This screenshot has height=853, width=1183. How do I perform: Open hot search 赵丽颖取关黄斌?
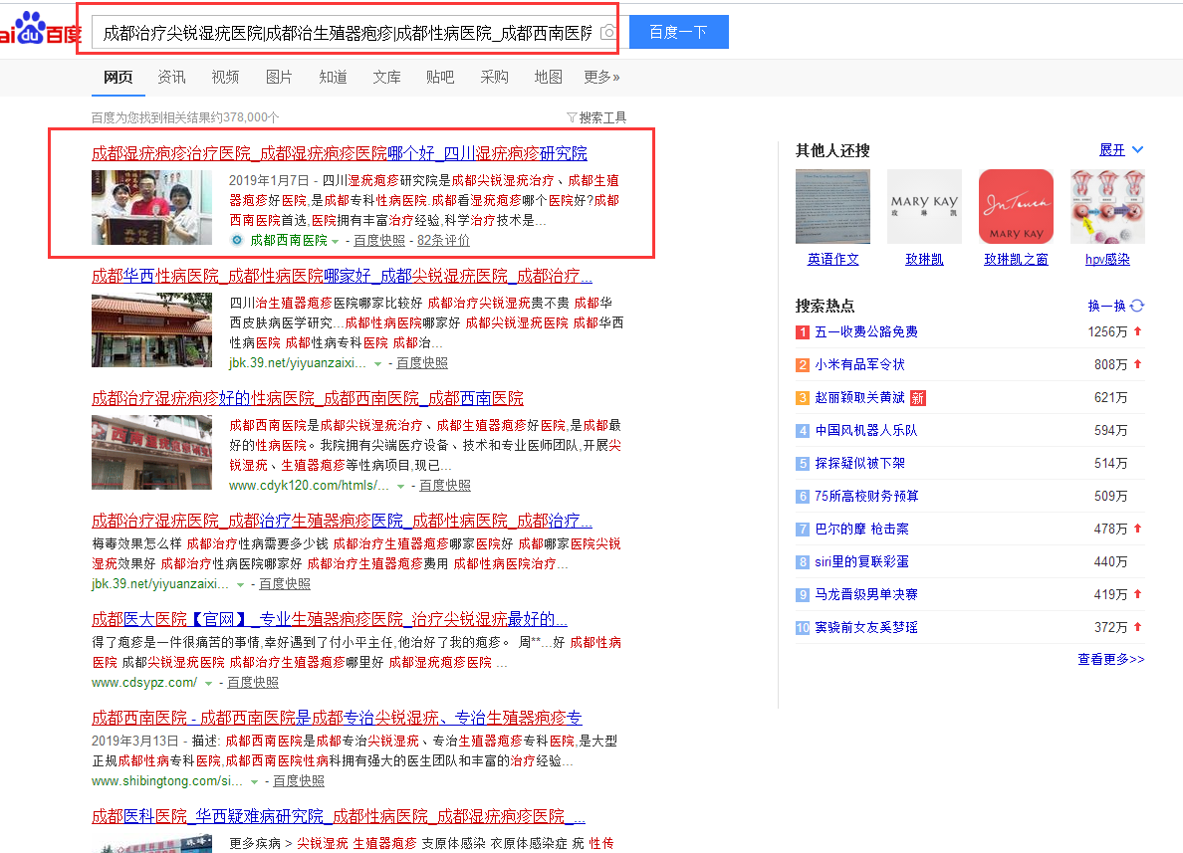click(x=859, y=397)
